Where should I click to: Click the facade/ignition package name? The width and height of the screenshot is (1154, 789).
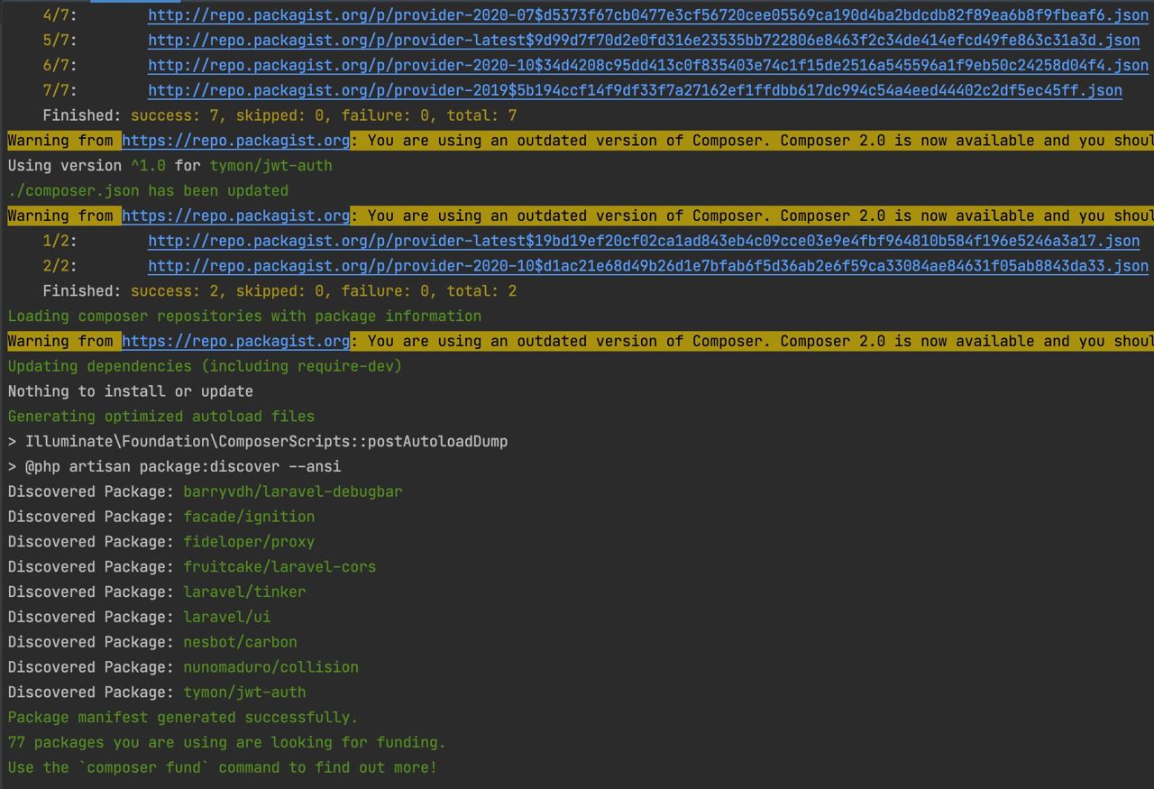point(249,518)
